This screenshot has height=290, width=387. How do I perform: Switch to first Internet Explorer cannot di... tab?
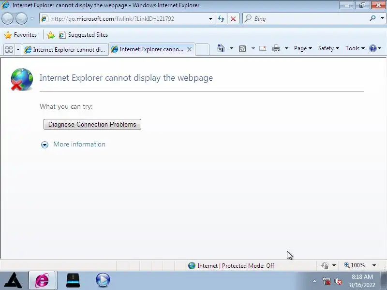(65, 50)
